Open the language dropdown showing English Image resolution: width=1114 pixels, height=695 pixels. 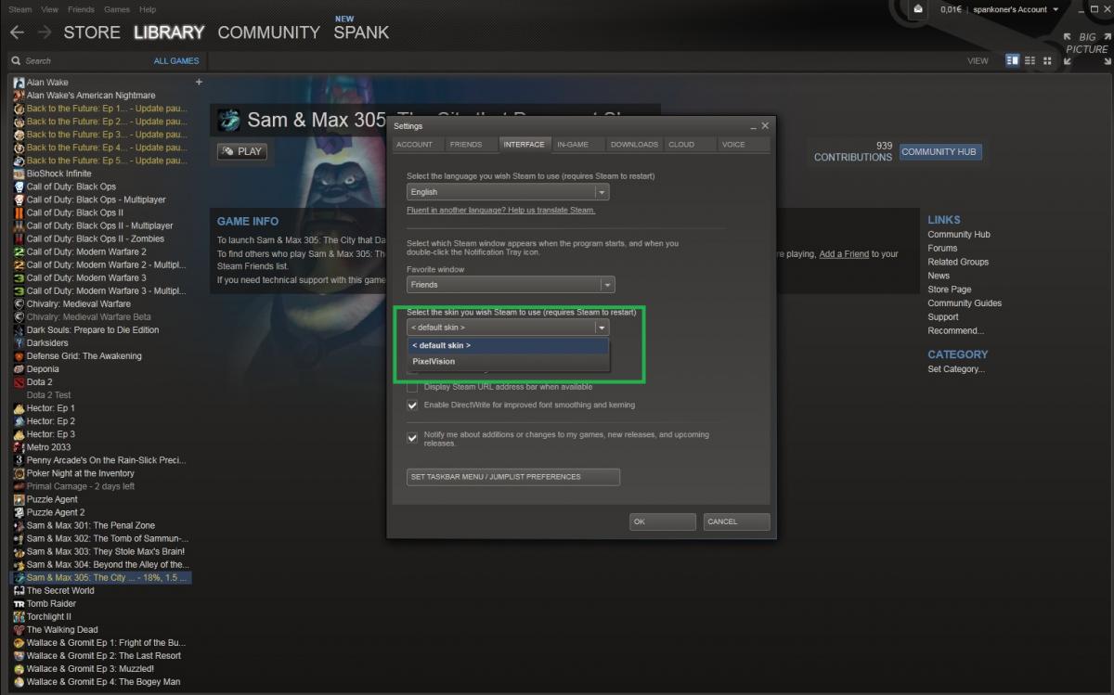pos(508,192)
